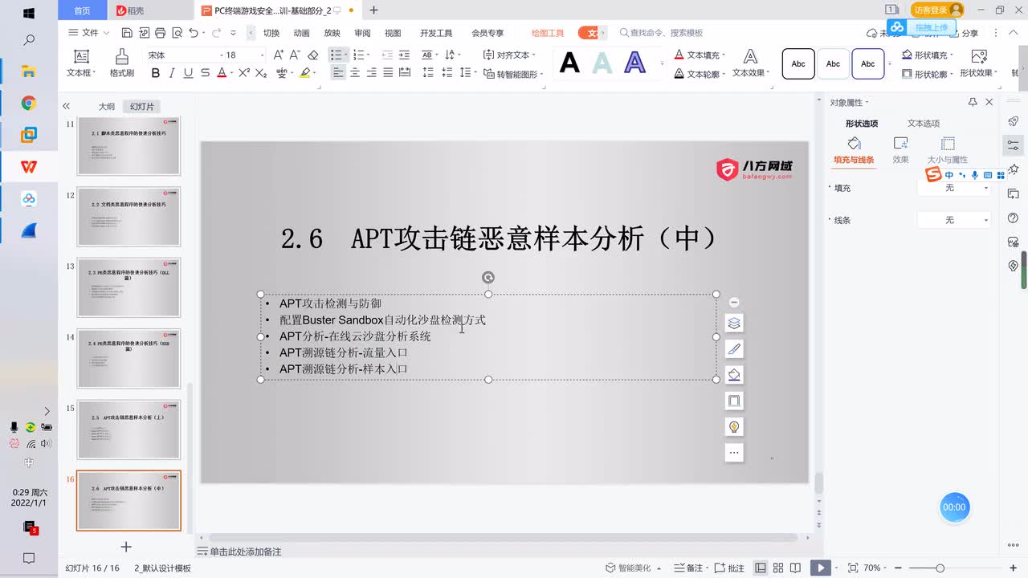Select slide 13 thumbnail

click(x=128, y=287)
